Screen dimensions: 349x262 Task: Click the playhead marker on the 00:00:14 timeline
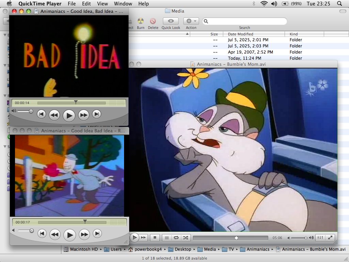pos(76,102)
